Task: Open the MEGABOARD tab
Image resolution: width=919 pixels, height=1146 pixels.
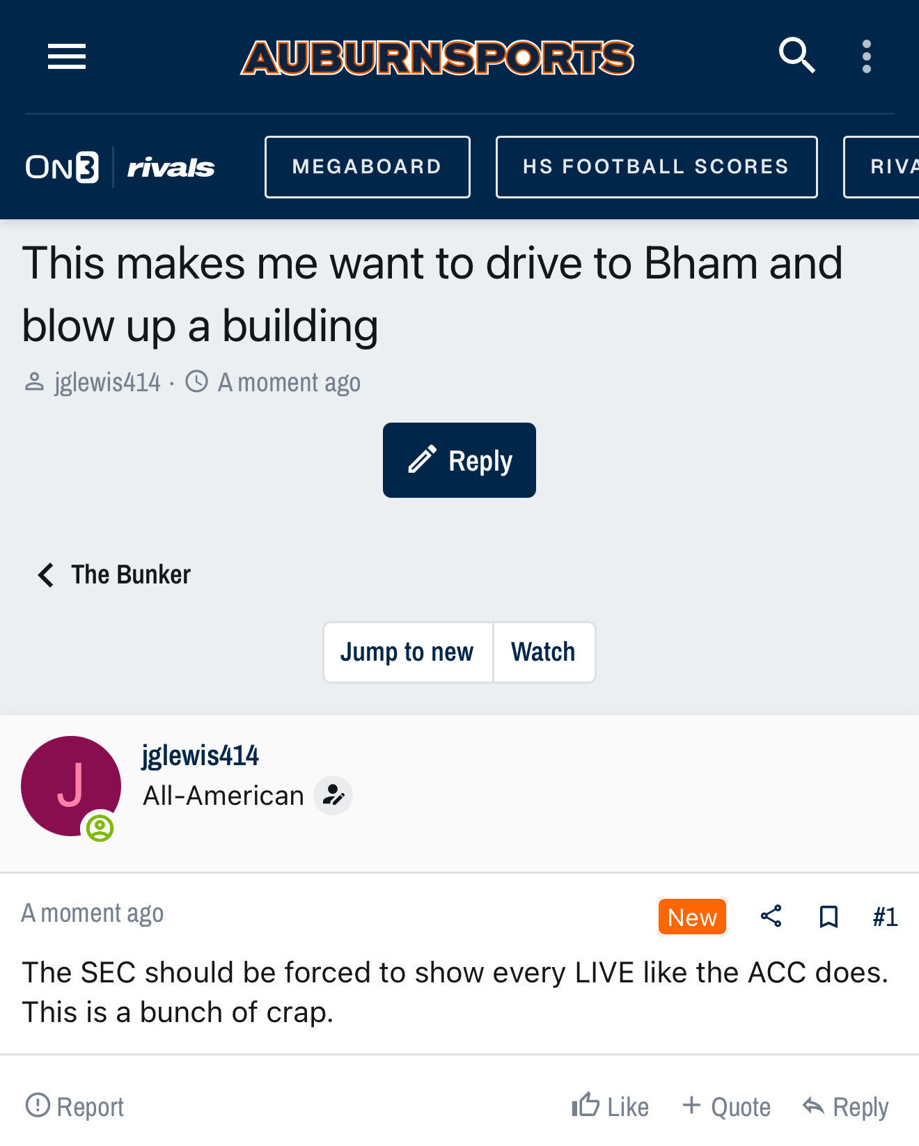Action: click(x=367, y=167)
